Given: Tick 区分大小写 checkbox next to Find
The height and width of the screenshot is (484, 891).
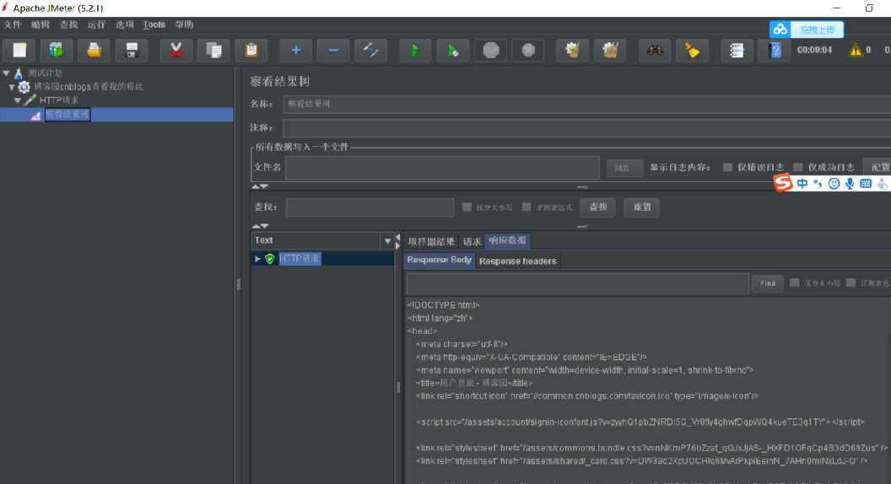Looking at the screenshot, I should point(795,283).
